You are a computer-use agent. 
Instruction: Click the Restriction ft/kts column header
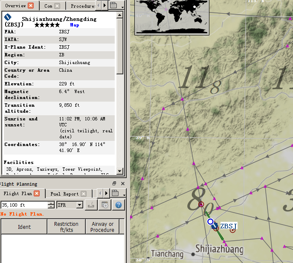(x=67, y=227)
